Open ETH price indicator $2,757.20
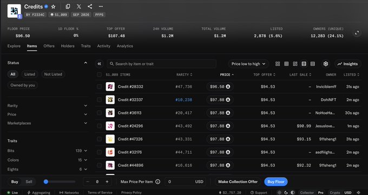The width and height of the screenshot is (368, 195). [x=230, y=192]
